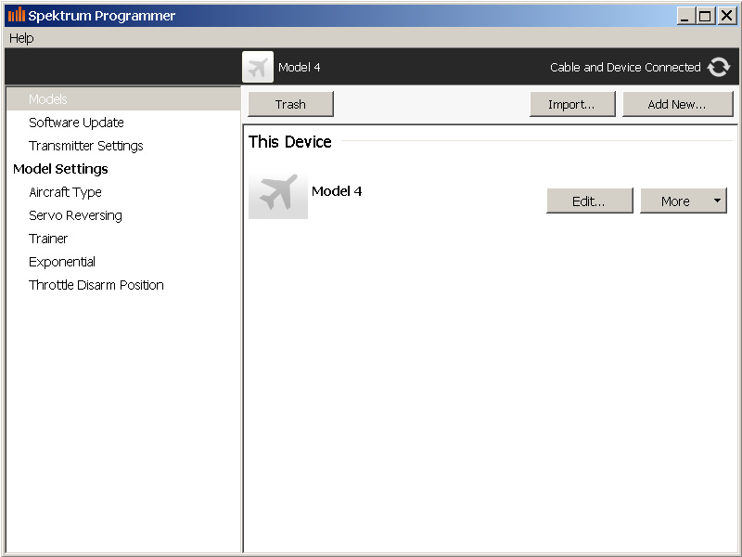Maximize the Spektrum Programmer window
The image size is (742, 557).
705,16
